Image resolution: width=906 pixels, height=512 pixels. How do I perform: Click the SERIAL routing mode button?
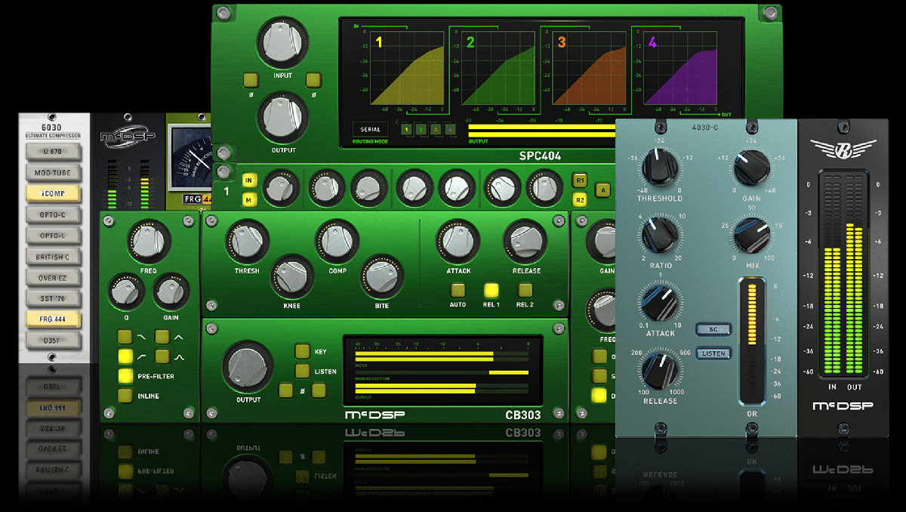point(371,130)
